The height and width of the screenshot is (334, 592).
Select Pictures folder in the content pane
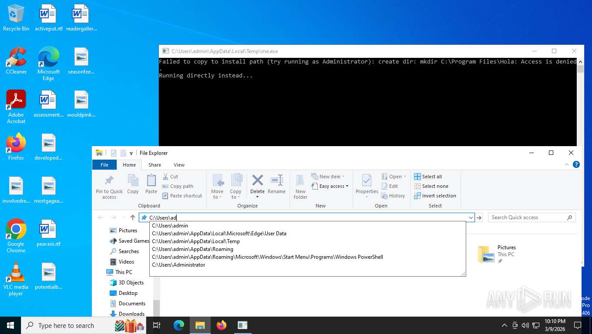click(497, 254)
